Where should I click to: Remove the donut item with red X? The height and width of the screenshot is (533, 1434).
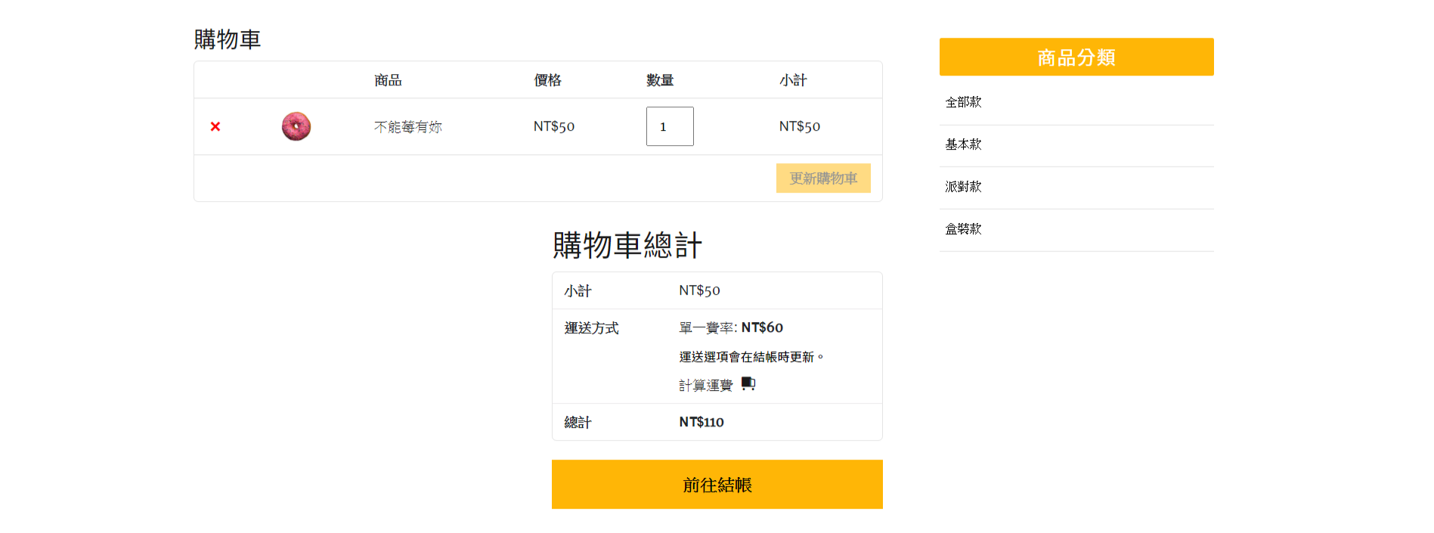pos(215,126)
